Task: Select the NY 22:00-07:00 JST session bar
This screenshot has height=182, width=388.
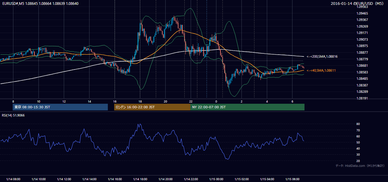Action: 247,107
